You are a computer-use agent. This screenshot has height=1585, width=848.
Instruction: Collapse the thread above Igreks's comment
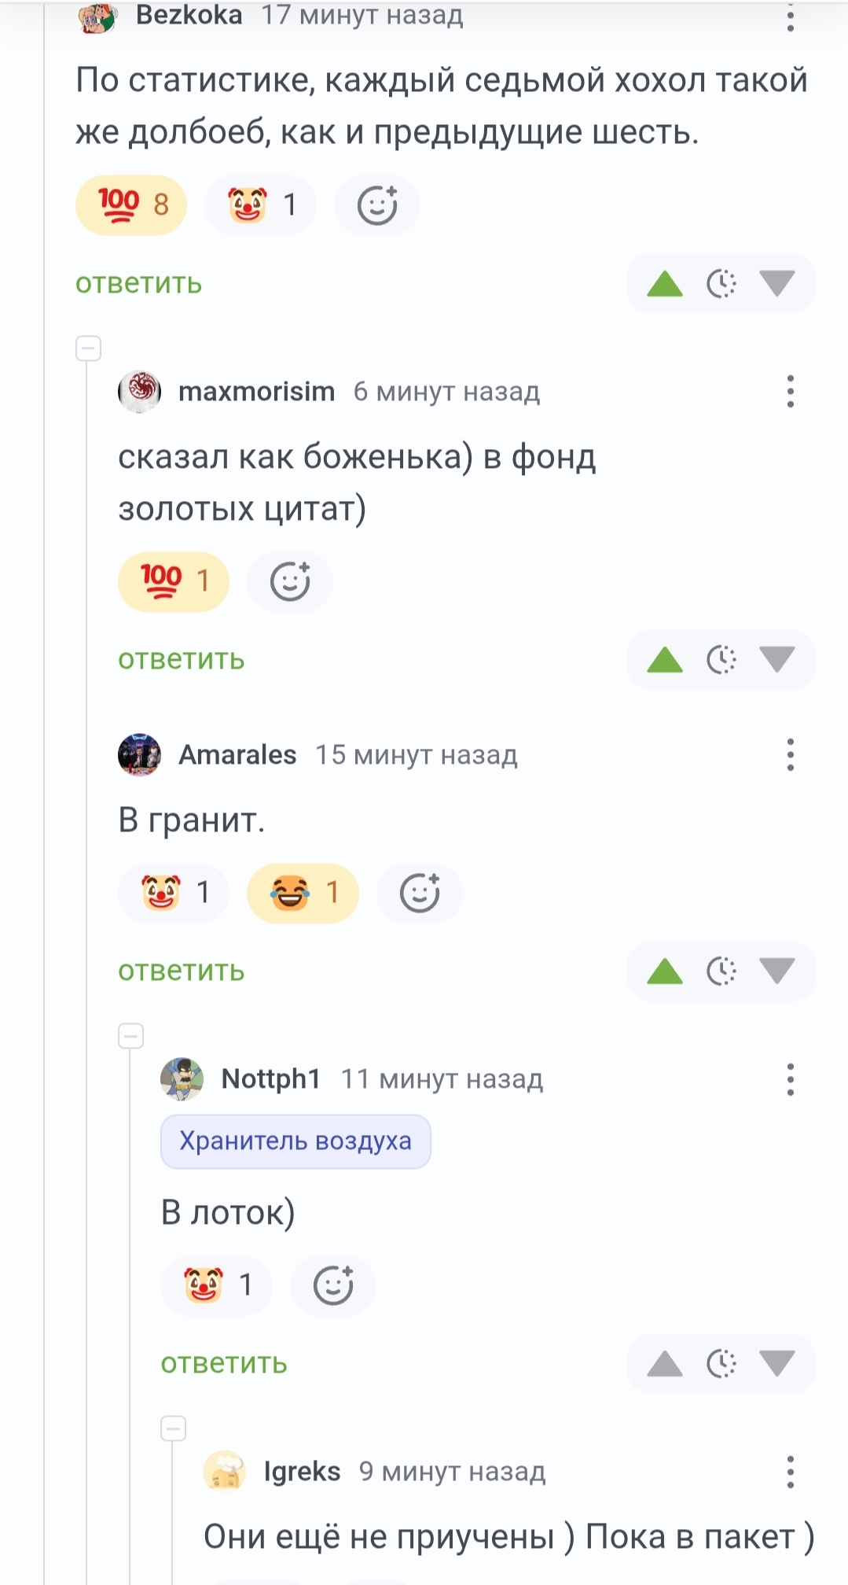(174, 1428)
